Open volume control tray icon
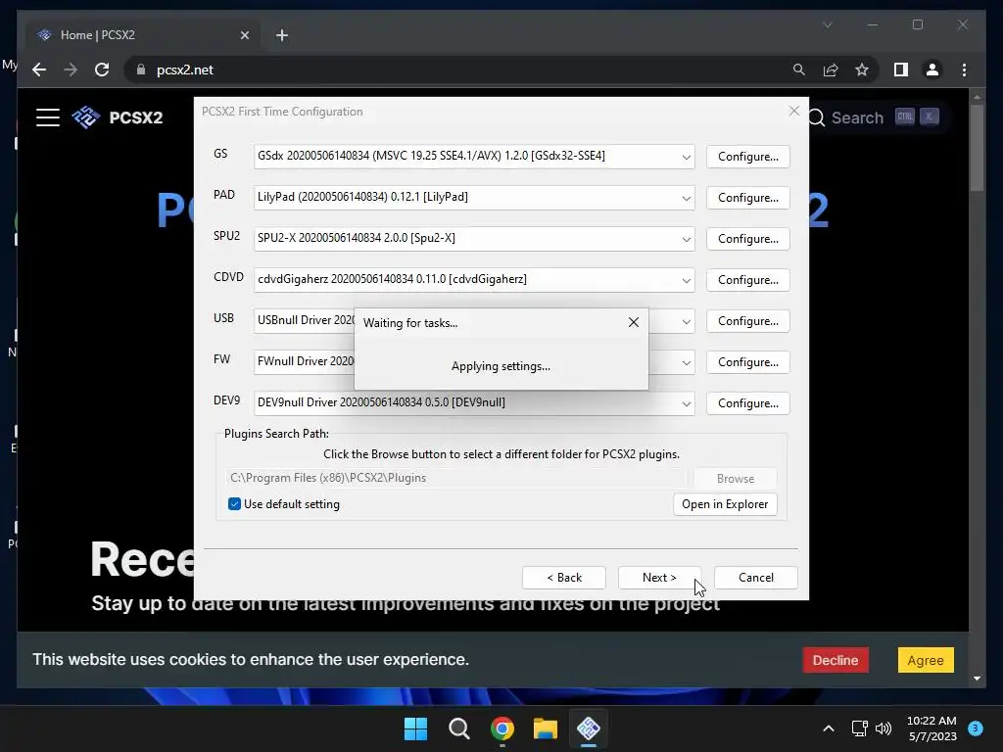The height and width of the screenshot is (752, 1003). pos(884,728)
